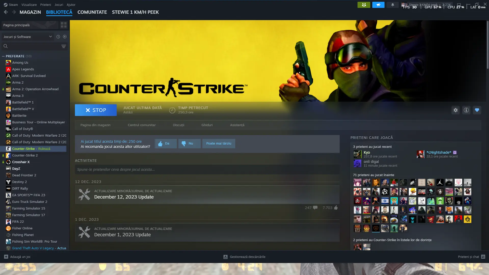This screenshot has height=275, width=489.
Task: Click the grid view icon beside Pagina principală
Action: pyautogui.click(x=63, y=25)
